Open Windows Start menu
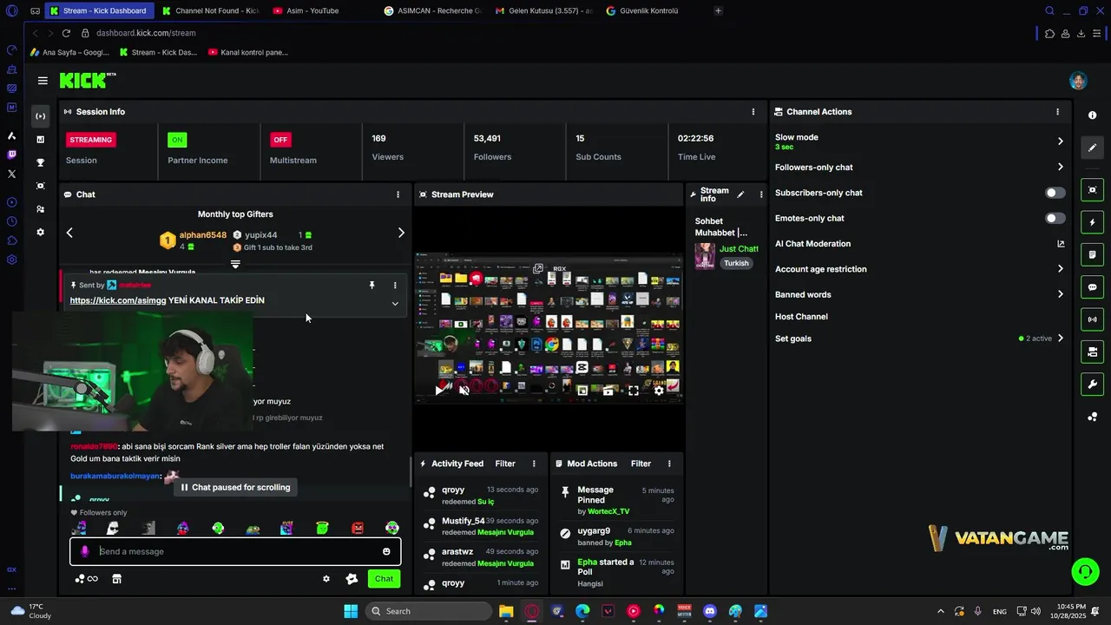The height and width of the screenshot is (625, 1111). click(x=351, y=611)
